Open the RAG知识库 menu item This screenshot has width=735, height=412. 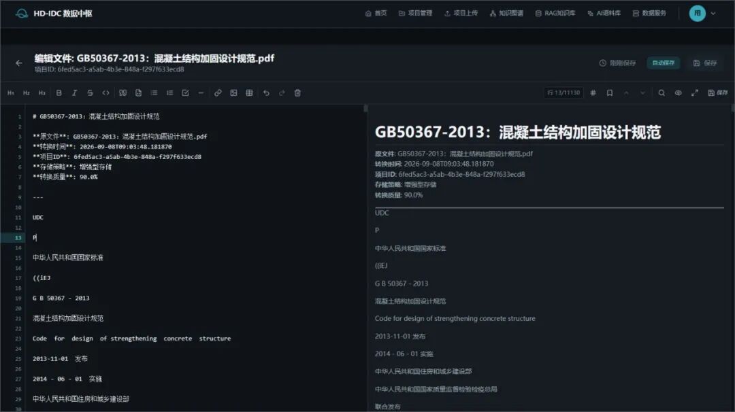[x=555, y=13]
